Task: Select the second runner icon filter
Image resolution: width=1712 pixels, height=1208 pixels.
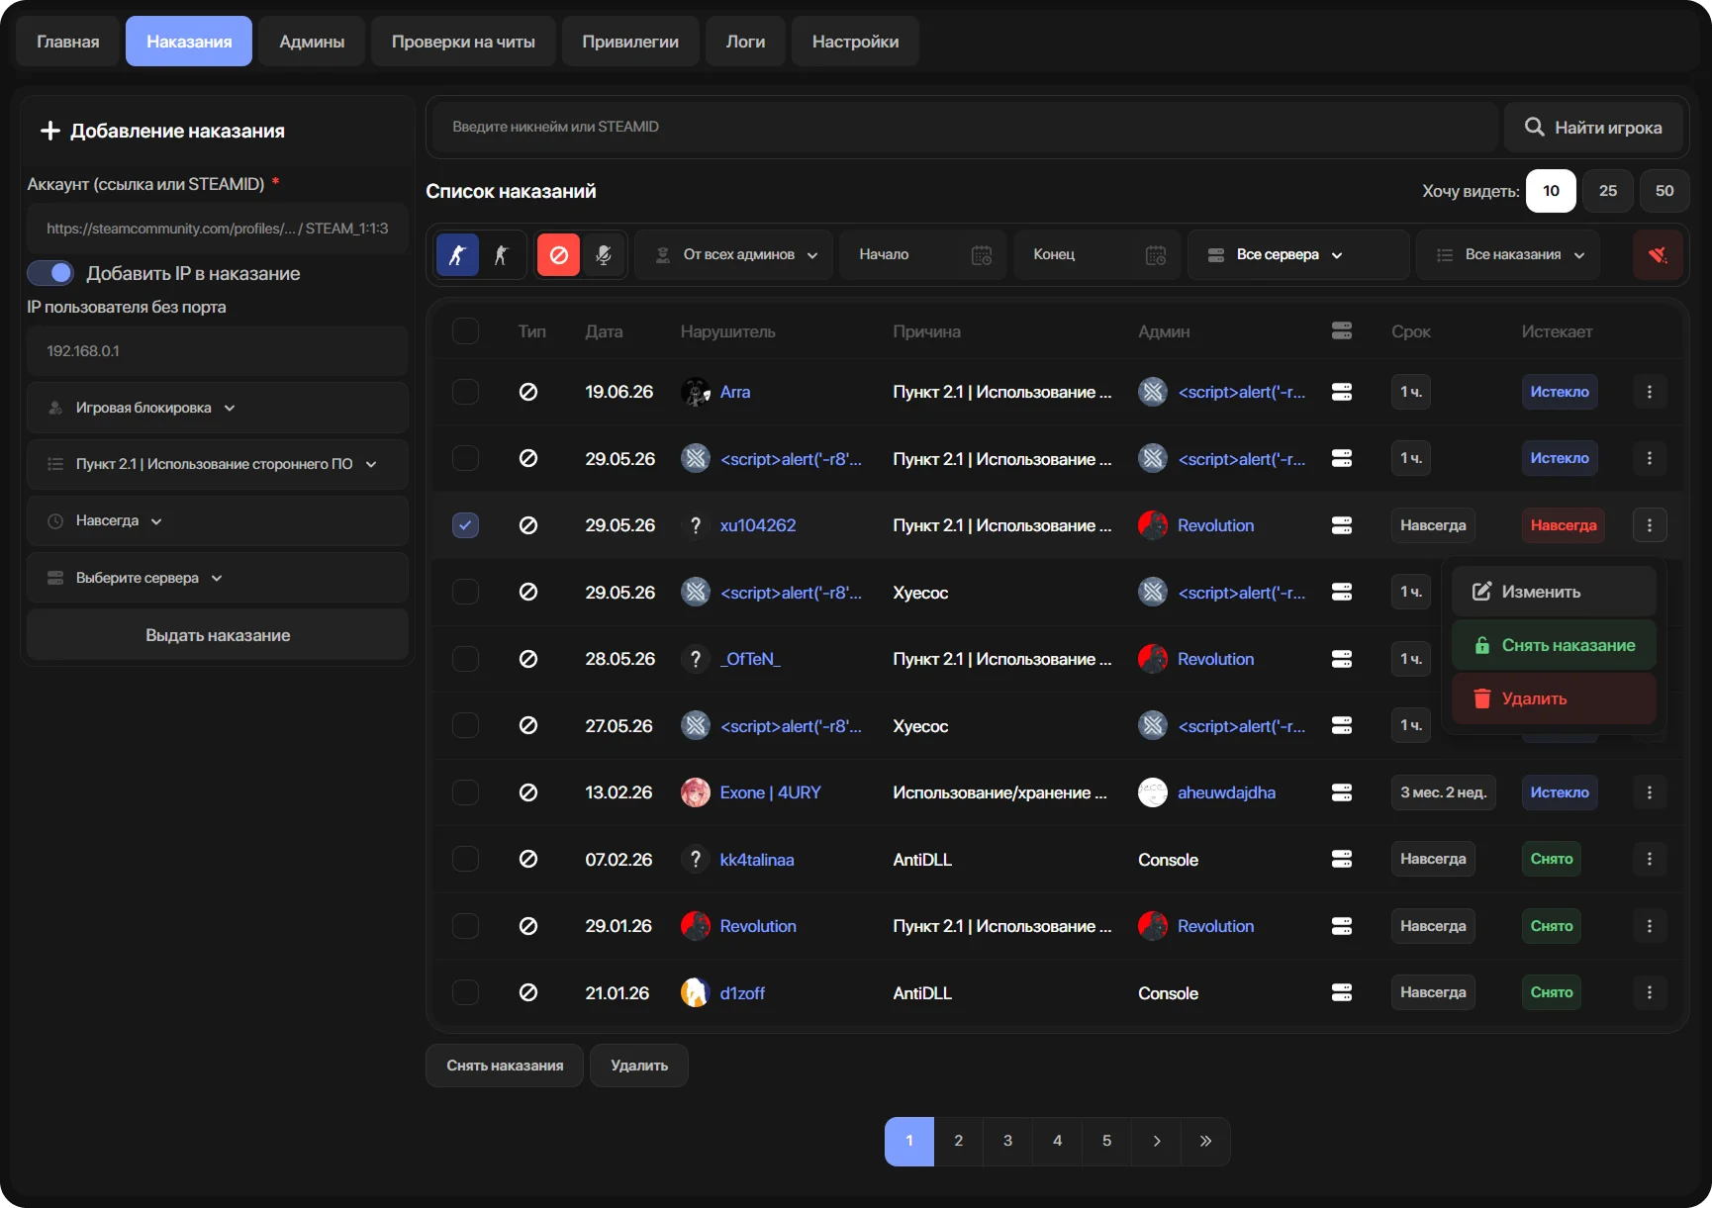Action: [501, 255]
